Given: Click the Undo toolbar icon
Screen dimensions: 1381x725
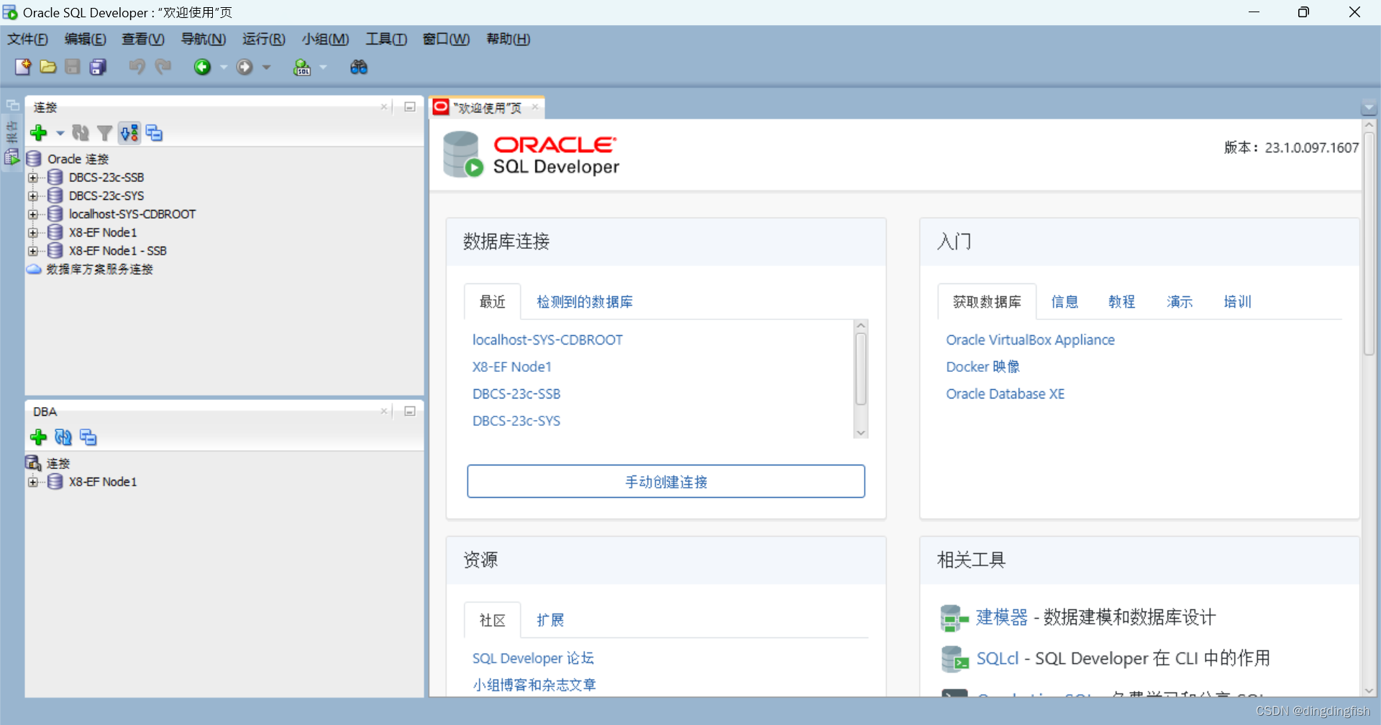Looking at the screenshot, I should click(137, 67).
